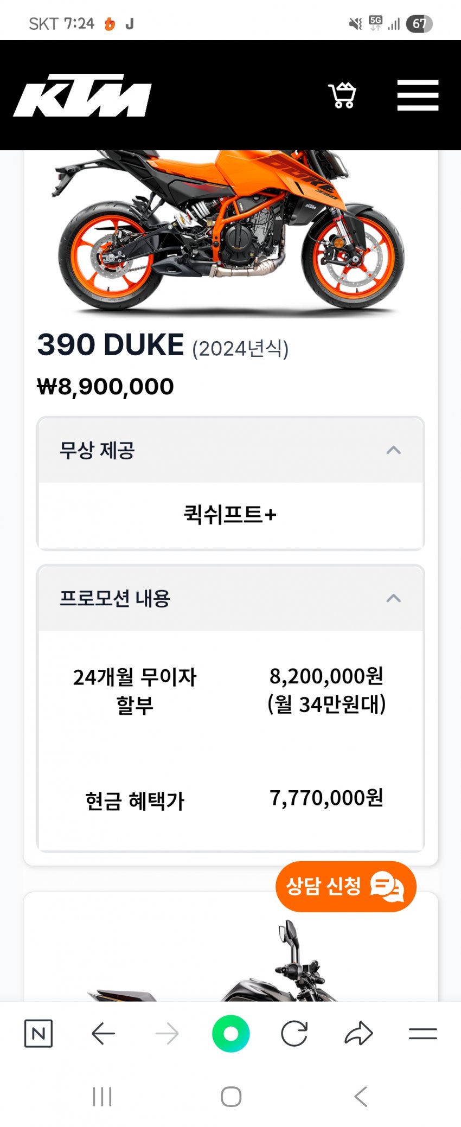The image size is (461, 1127).
Task: Open browser two-line menu icon
Action: pyautogui.click(x=423, y=1033)
